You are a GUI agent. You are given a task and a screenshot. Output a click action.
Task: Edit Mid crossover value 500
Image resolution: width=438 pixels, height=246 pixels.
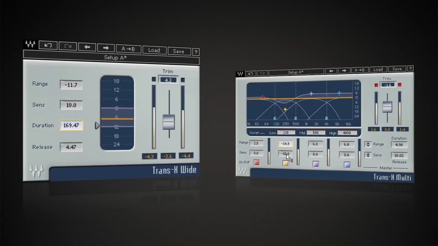[315, 133]
